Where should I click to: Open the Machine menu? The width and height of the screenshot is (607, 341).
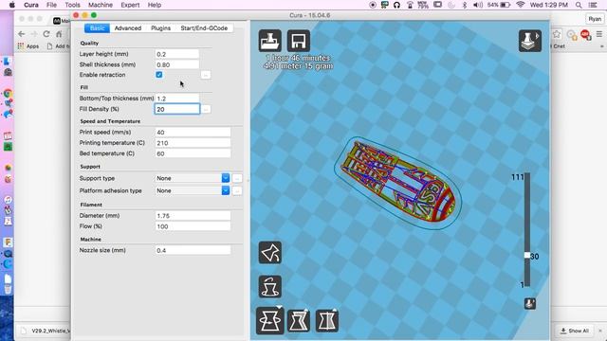[x=101, y=5]
